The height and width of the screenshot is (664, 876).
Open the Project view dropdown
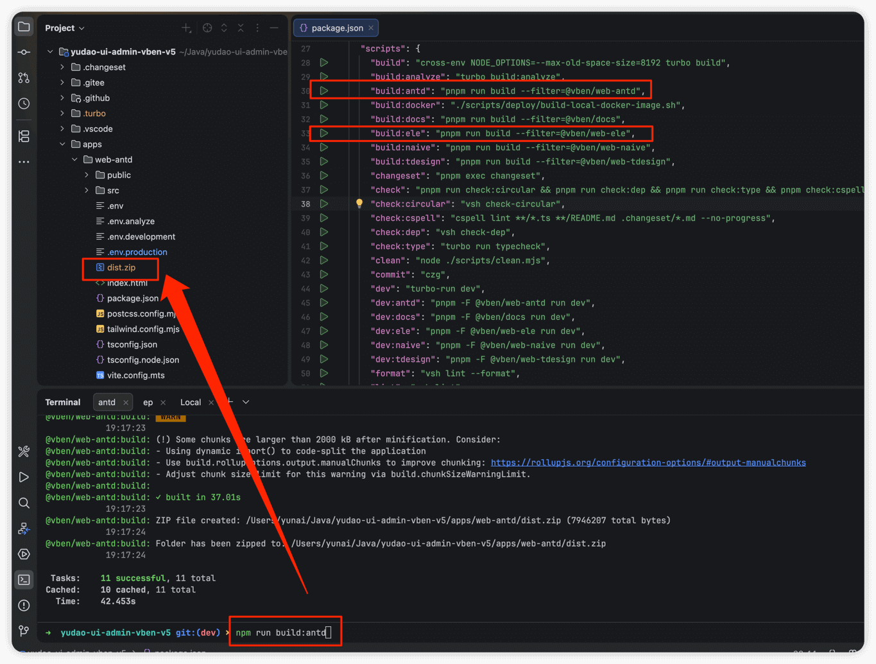point(65,28)
